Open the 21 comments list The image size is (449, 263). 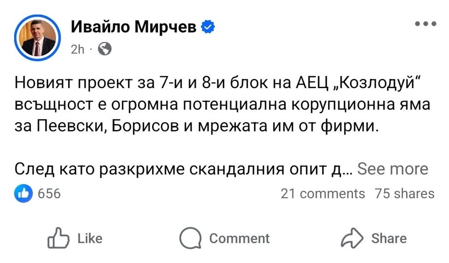(323, 193)
